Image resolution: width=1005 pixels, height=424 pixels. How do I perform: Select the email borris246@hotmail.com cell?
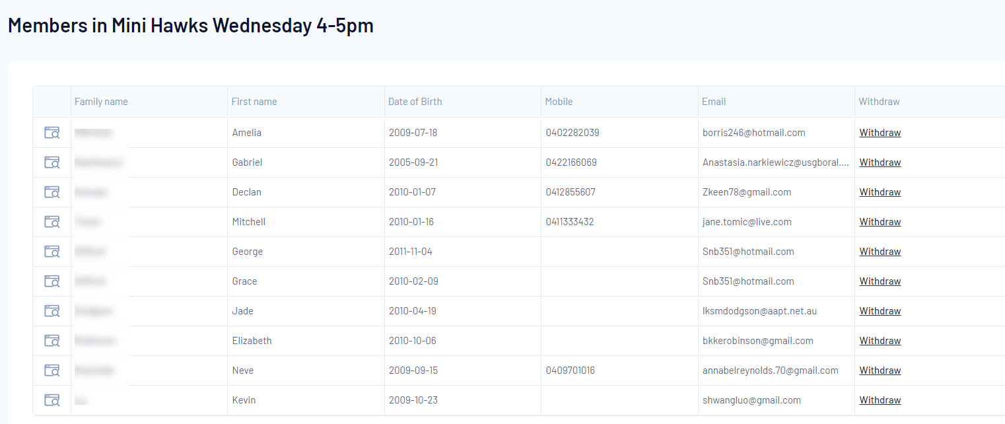point(754,133)
